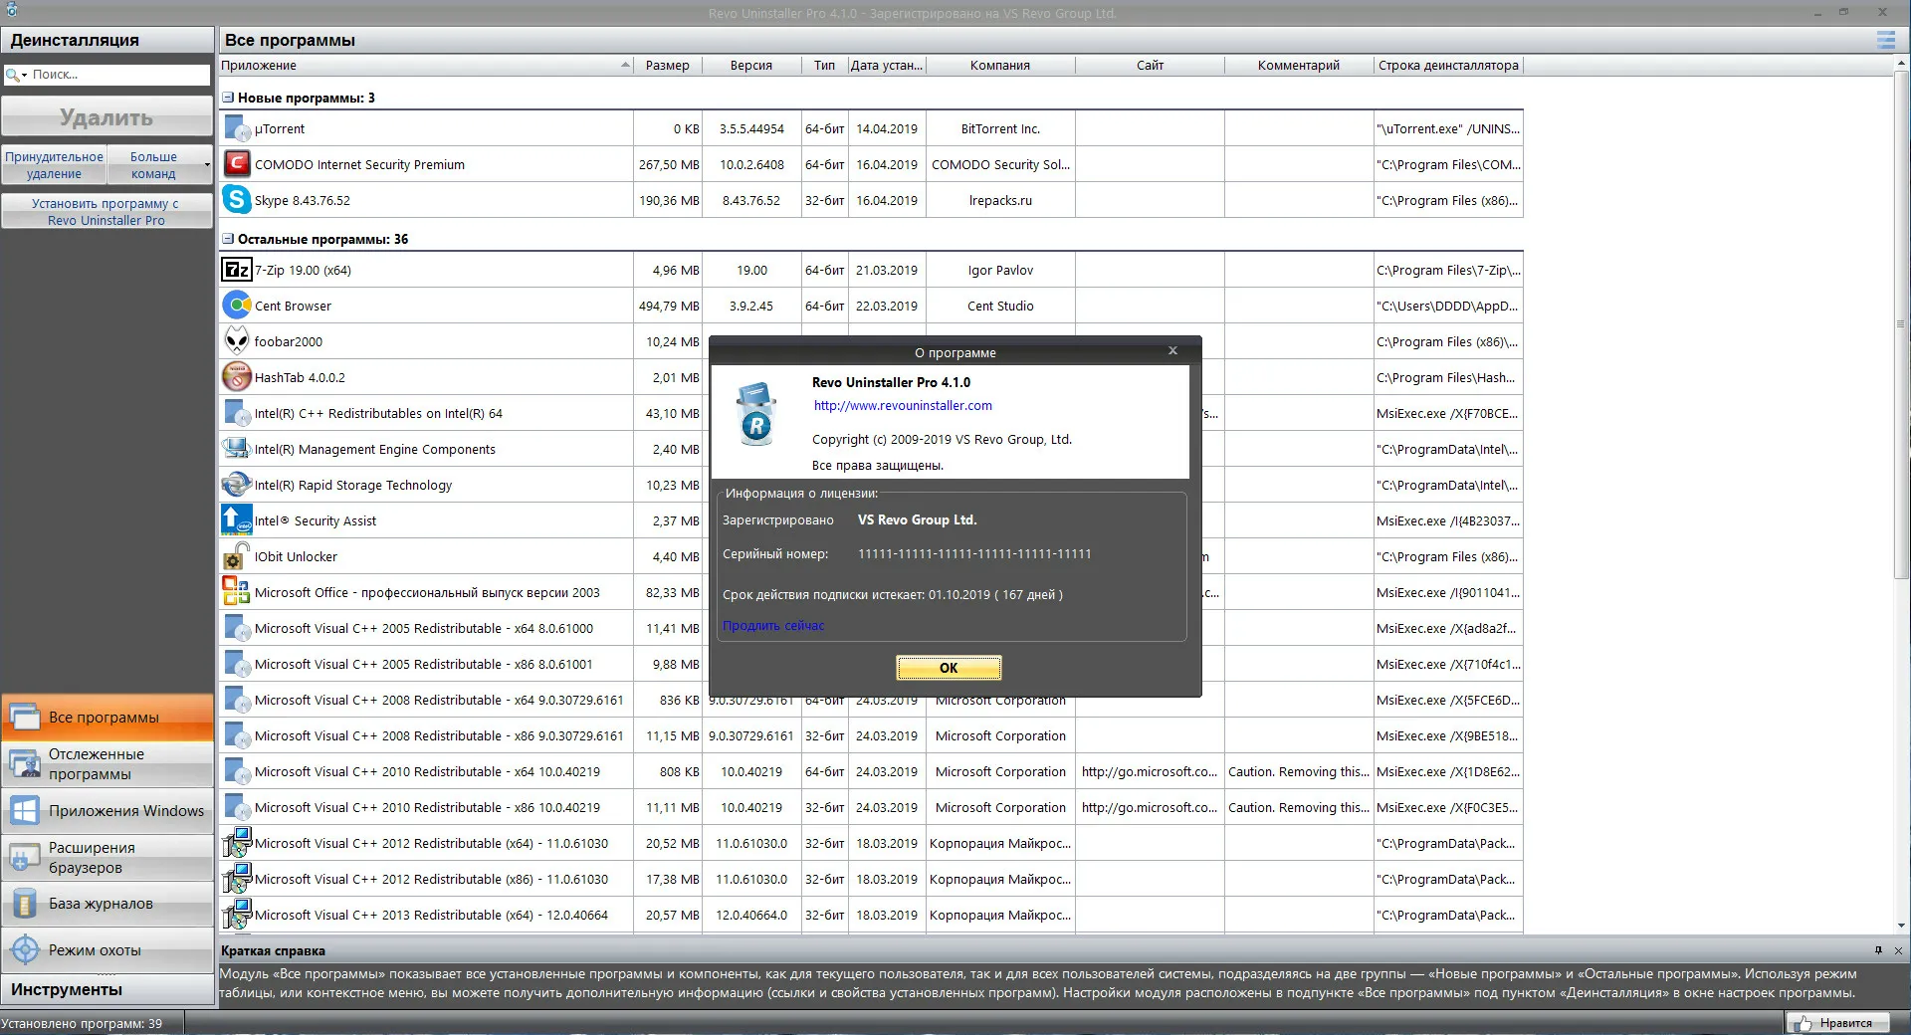Open the Приложения Windows section

coord(107,811)
